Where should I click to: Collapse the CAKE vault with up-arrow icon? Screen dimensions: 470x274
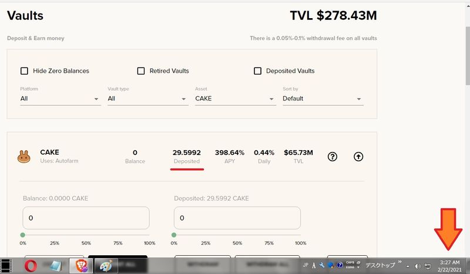point(358,157)
